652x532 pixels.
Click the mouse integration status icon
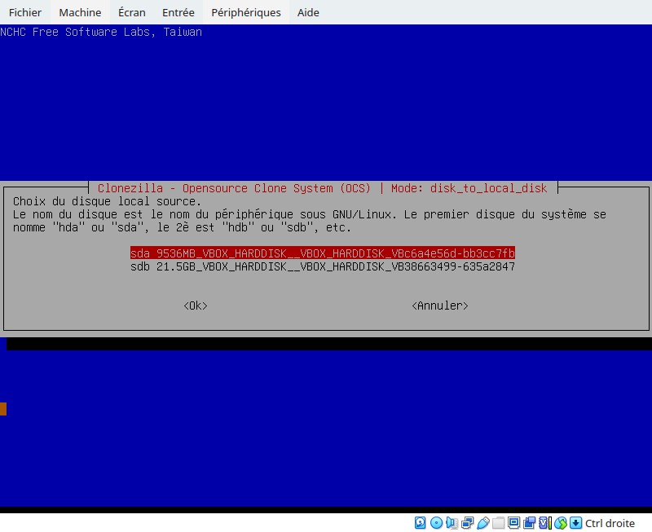click(x=561, y=523)
